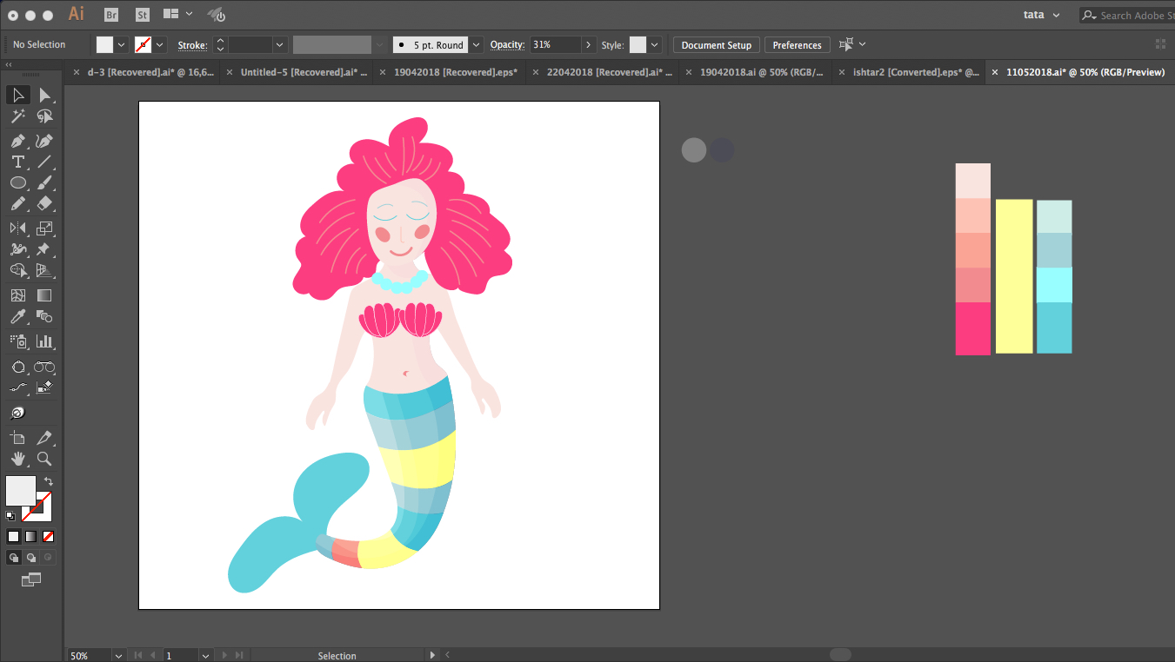
Task: Open zoom level 50% dropdown
Action: pos(117,655)
